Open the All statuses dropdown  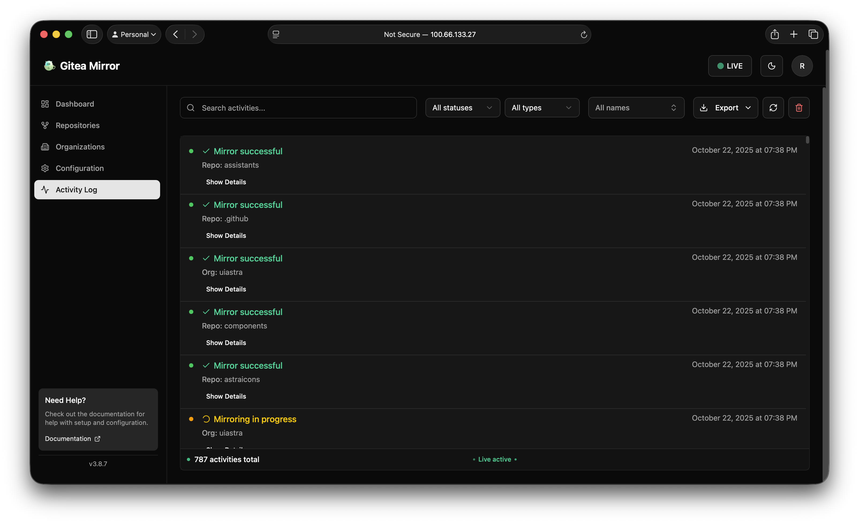[462, 108]
